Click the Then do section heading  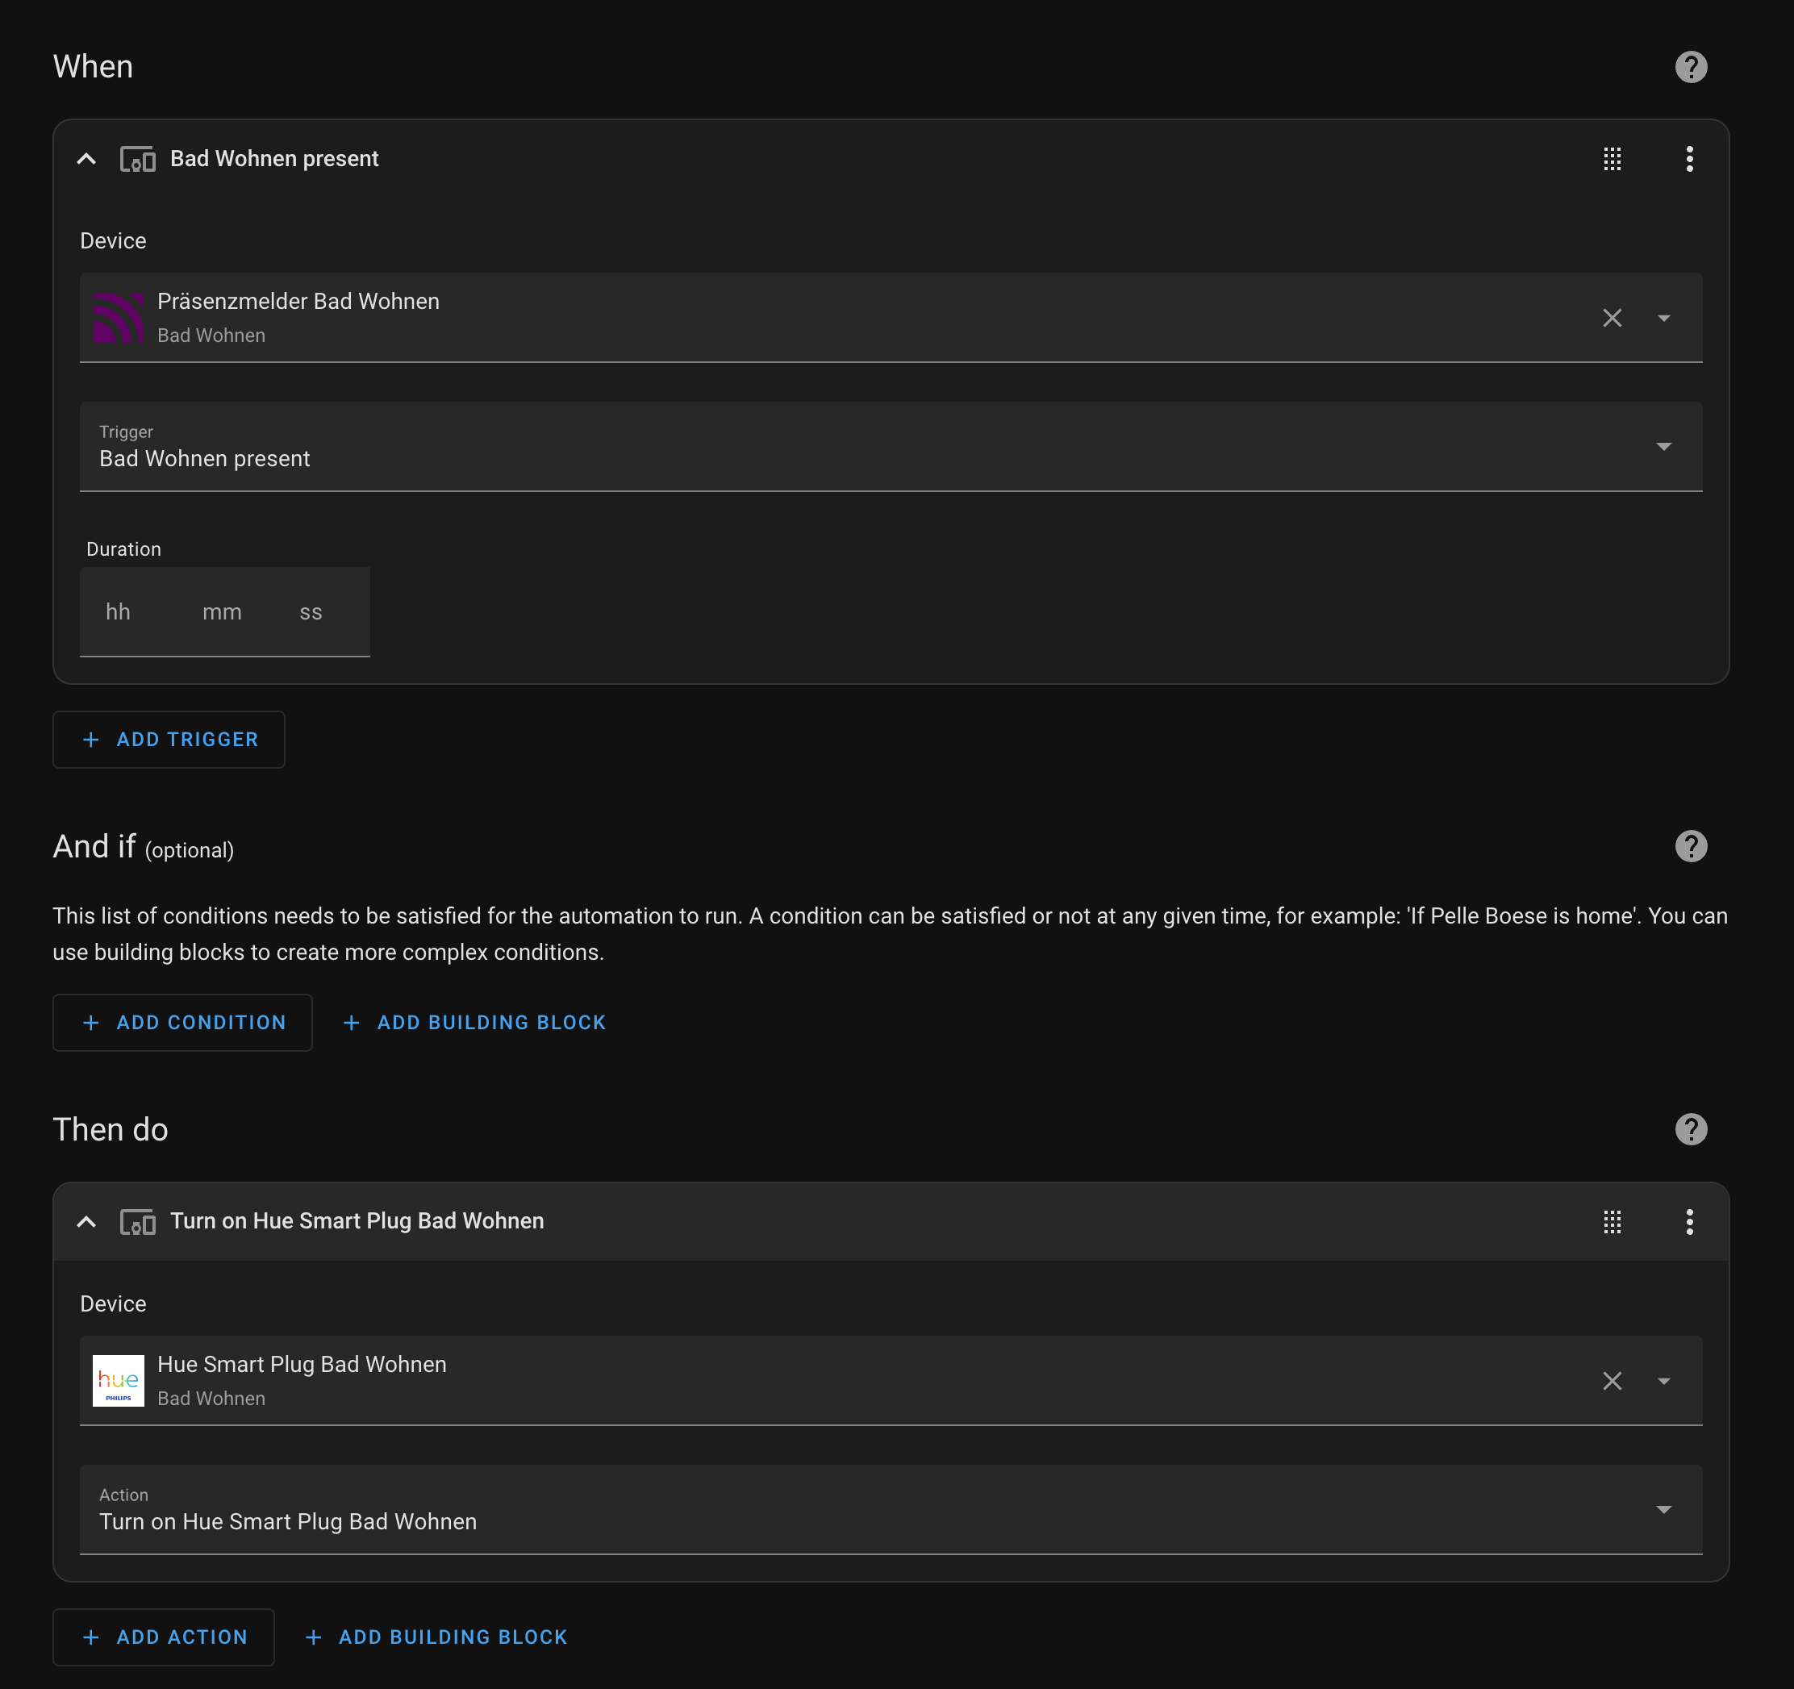[x=110, y=1129]
